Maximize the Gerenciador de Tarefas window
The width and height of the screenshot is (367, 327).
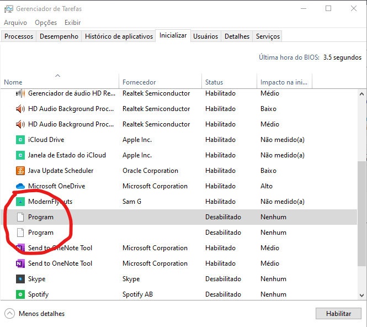[x=328, y=9]
